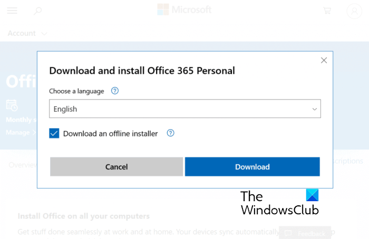This screenshot has width=369, height=239.
Task: Expand the Account menu chevron
Action: 44,34
